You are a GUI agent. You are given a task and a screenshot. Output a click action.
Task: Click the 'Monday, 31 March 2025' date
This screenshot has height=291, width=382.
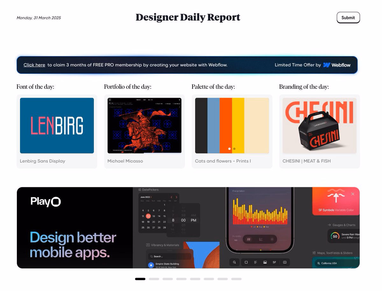39,18
